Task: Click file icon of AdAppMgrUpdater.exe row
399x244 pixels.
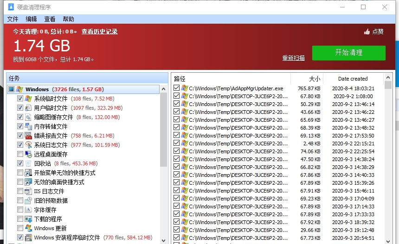Action: [x=185, y=88]
